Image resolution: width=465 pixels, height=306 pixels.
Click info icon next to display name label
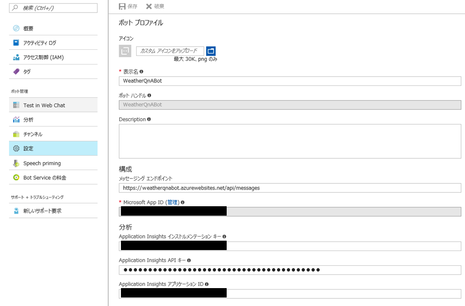click(x=142, y=72)
